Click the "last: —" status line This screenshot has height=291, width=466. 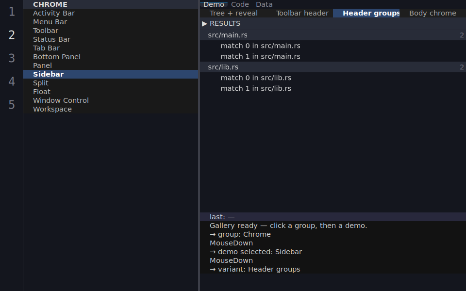point(333,217)
